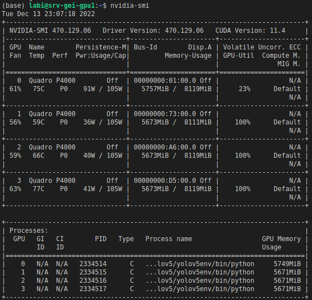This screenshot has height=300, width=312.
Task: Click the Process name column header
Action: pos(169,239)
